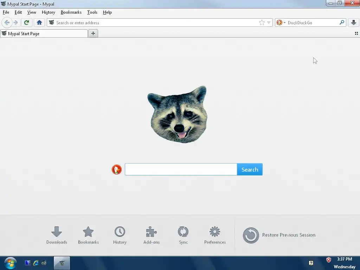Open Preferences from the start page
The image size is (360, 270).
215,235
